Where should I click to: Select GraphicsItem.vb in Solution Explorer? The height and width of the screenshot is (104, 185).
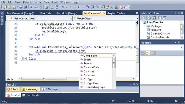pos(160,37)
